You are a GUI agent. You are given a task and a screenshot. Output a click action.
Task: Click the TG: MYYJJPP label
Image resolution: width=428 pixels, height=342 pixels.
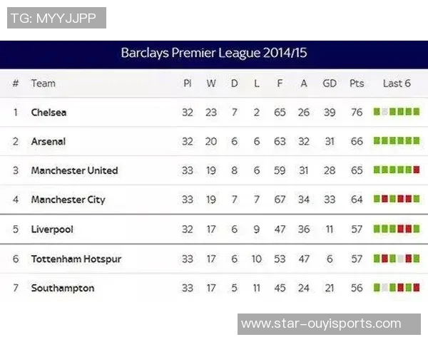coord(56,18)
